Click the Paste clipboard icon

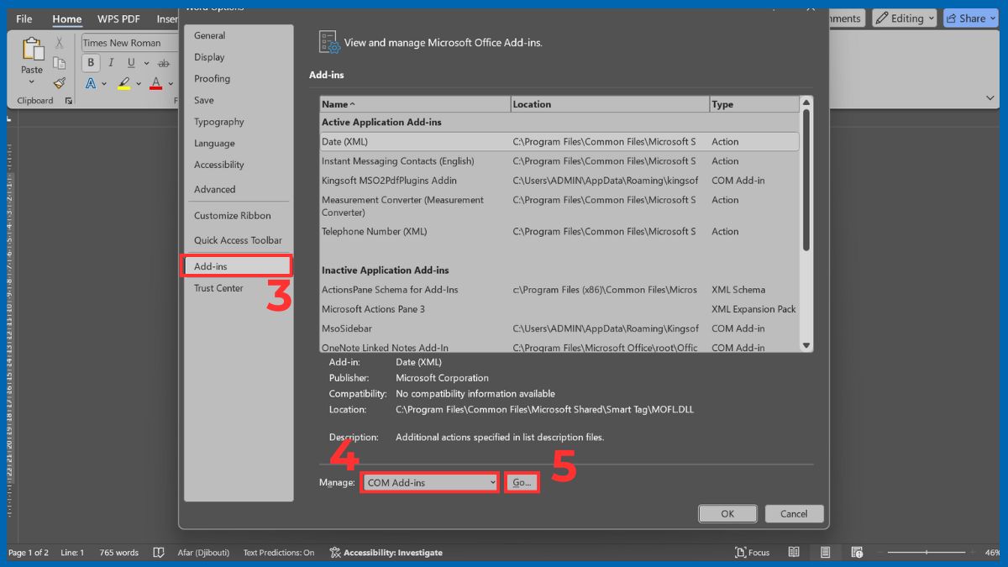[32, 55]
